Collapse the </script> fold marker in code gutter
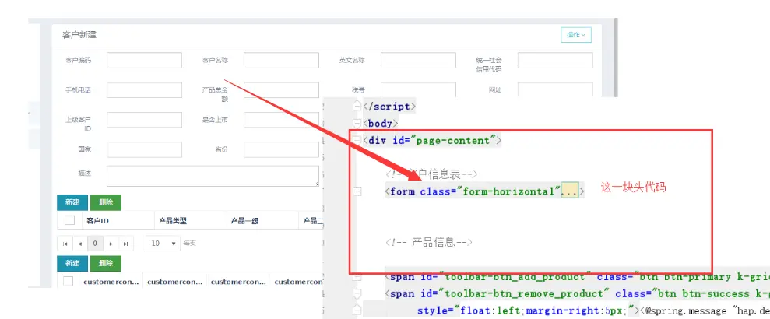 point(357,107)
